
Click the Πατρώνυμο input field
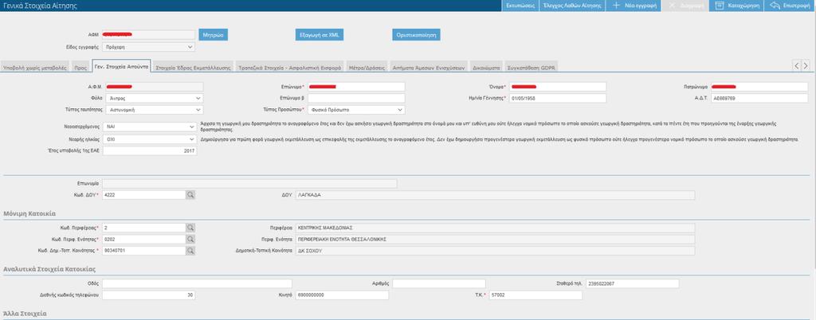tap(759, 87)
